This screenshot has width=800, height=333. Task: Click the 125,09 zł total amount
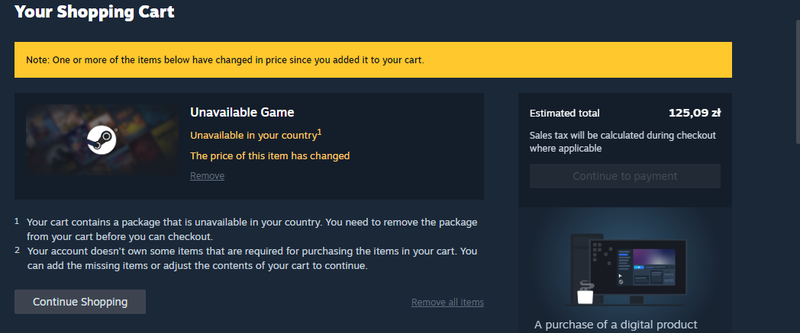(x=694, y=114)
